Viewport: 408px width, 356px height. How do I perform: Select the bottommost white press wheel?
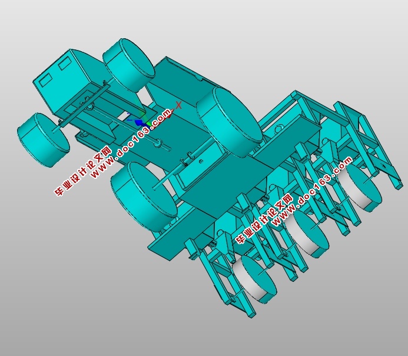coord(254,280)
